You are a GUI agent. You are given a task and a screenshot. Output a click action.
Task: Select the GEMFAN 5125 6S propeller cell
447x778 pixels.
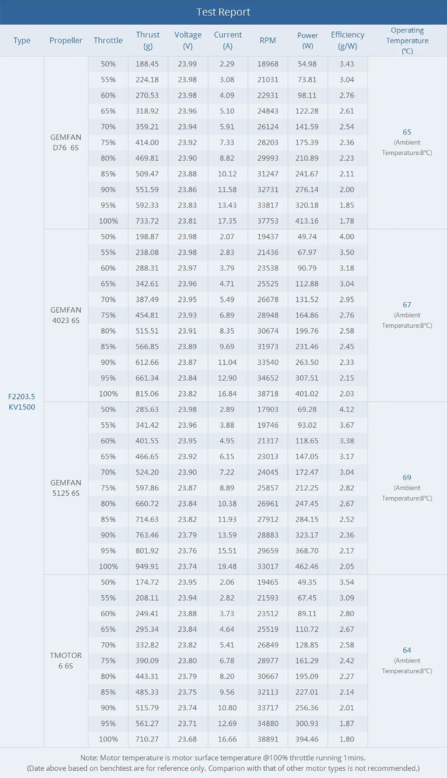[x=66, y=488]
